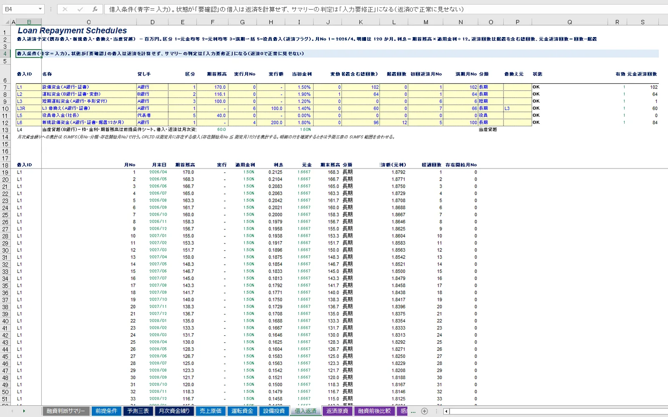Click the L3R loan ID cell
This screenshot has width=668, height=417.
[29, 108]
